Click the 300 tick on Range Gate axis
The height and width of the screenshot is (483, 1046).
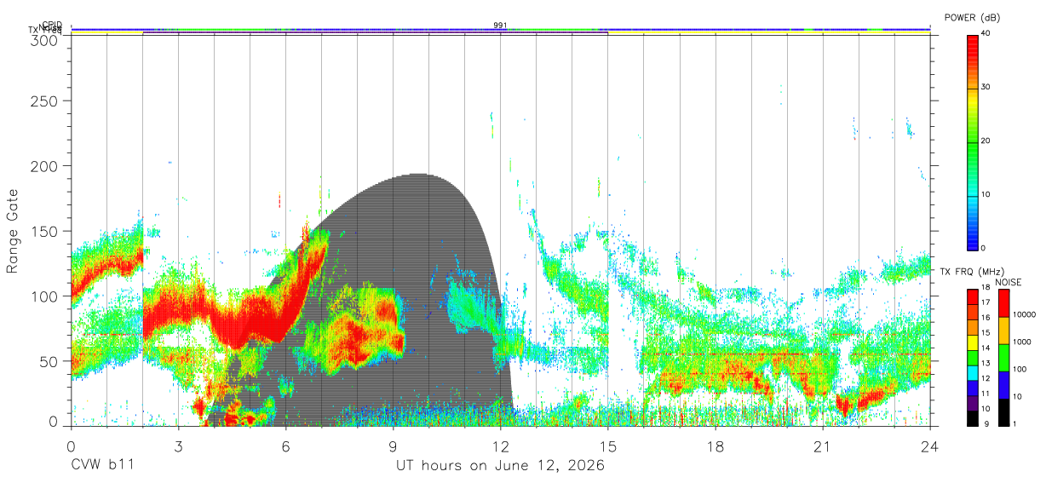point(43,40)
